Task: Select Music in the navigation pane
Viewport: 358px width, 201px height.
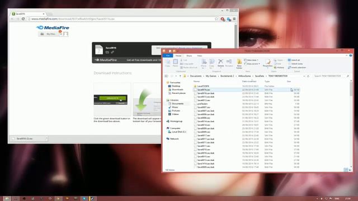Action: coord(173,107)
